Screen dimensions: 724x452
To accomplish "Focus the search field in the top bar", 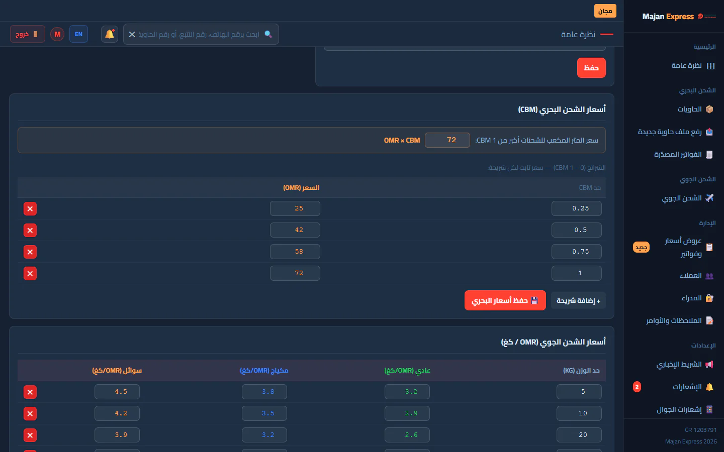I will [x=201, y=34].
